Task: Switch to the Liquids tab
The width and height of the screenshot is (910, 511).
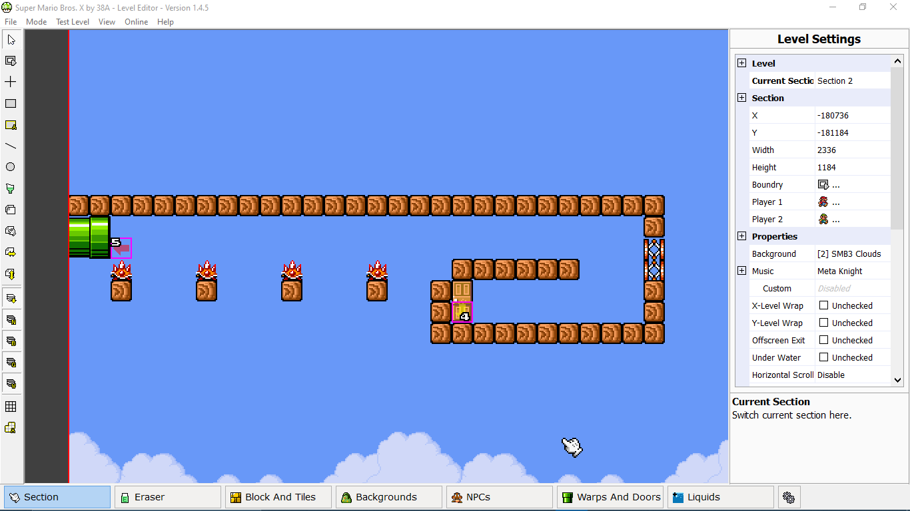Action: (721, 497)
